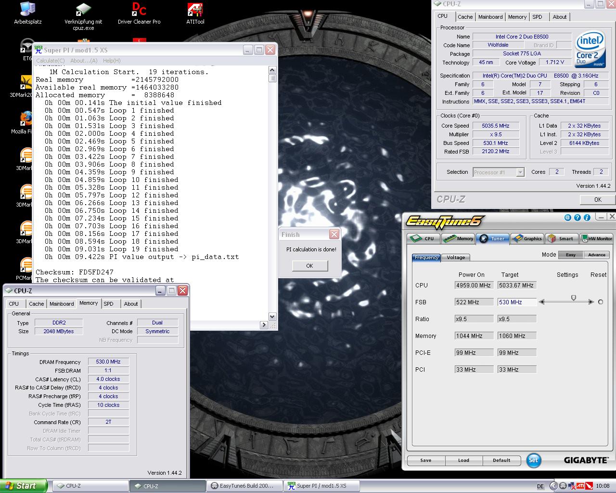Click OK in top CPU-Z window
This screenshot has height=493, width=616.
[x=597, y=199]
